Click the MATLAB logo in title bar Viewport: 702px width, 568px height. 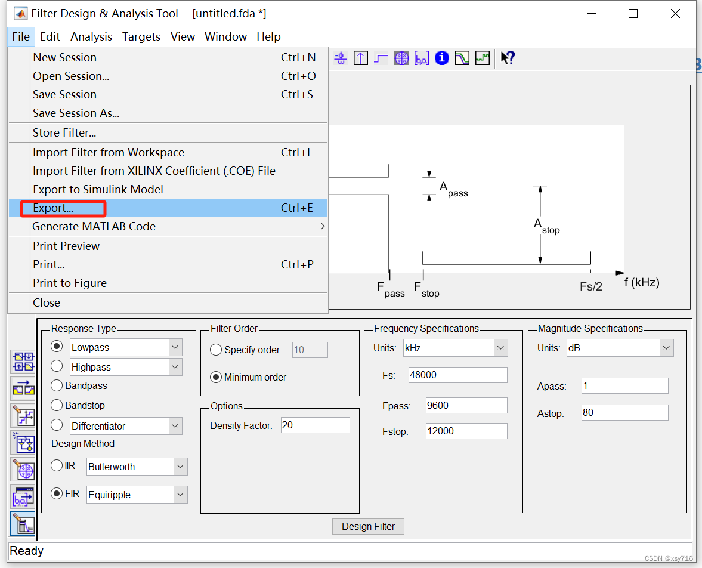pos(21,14)
